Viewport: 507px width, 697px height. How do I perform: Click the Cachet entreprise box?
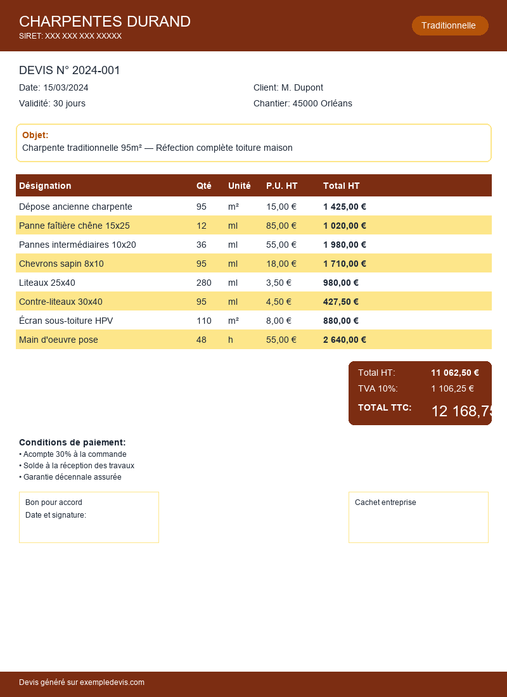pos(418,517)
